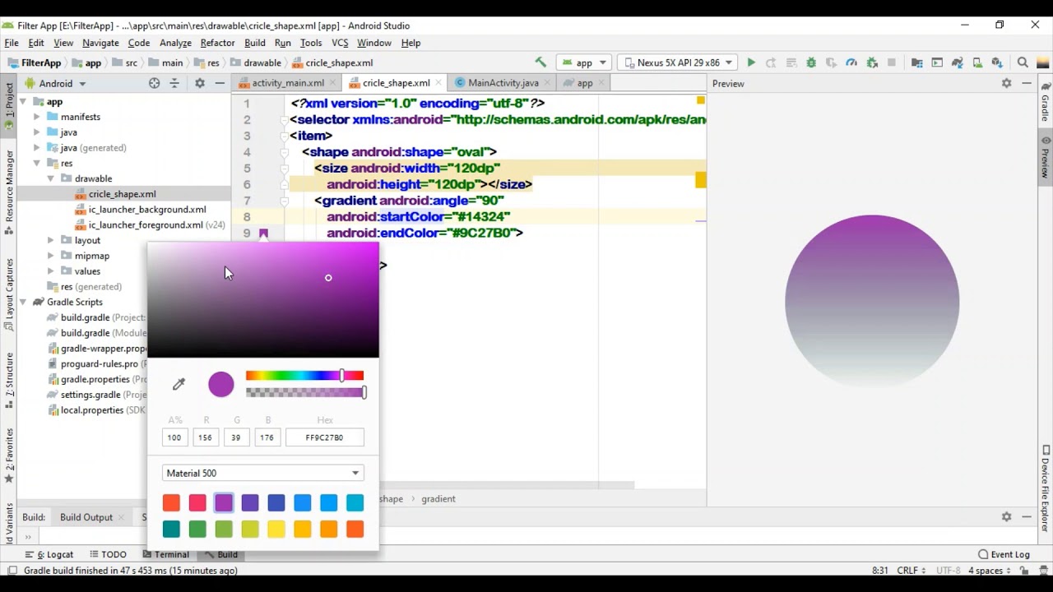Open AVD Manager device icon
The image size is (1053, 592).
[977, 62]
